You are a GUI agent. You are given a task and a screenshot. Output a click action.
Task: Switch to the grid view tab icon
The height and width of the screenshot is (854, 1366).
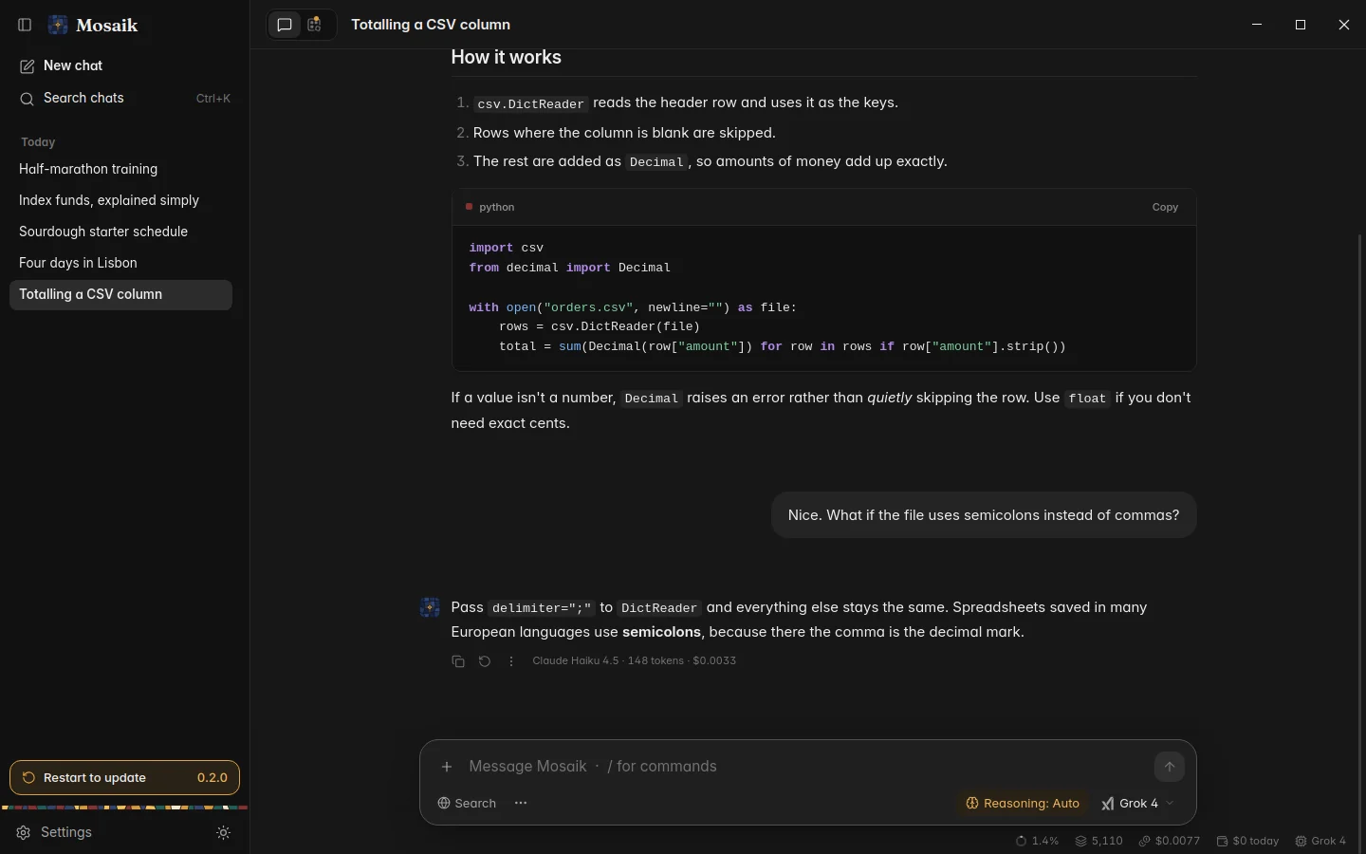316,25
